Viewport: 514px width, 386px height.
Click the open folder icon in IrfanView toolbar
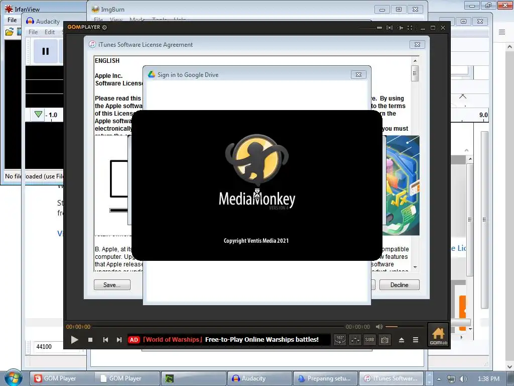click(x=10, y=32)
